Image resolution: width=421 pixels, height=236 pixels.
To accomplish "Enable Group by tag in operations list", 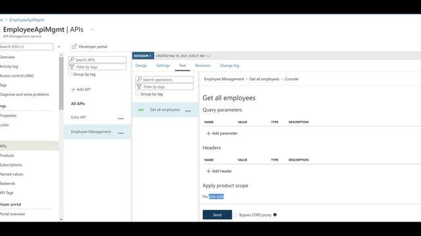I will [x=137, y=94].
